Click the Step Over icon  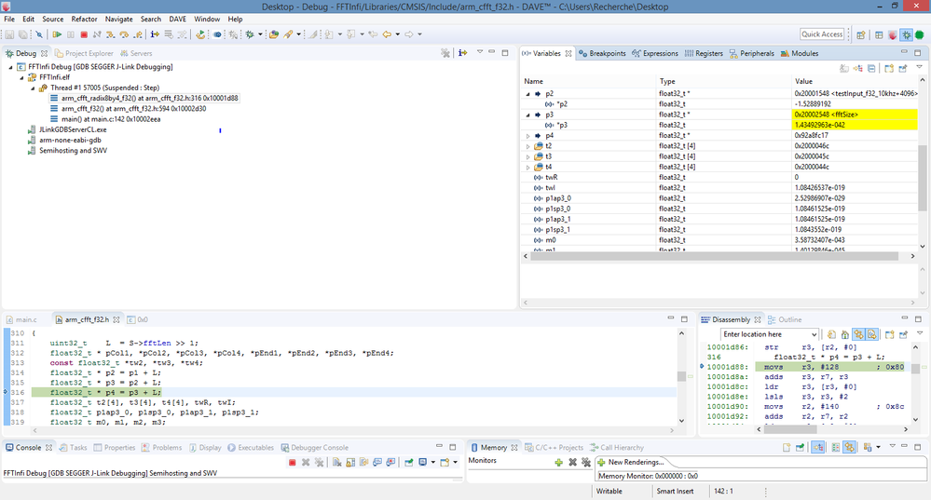click(124, 34)
